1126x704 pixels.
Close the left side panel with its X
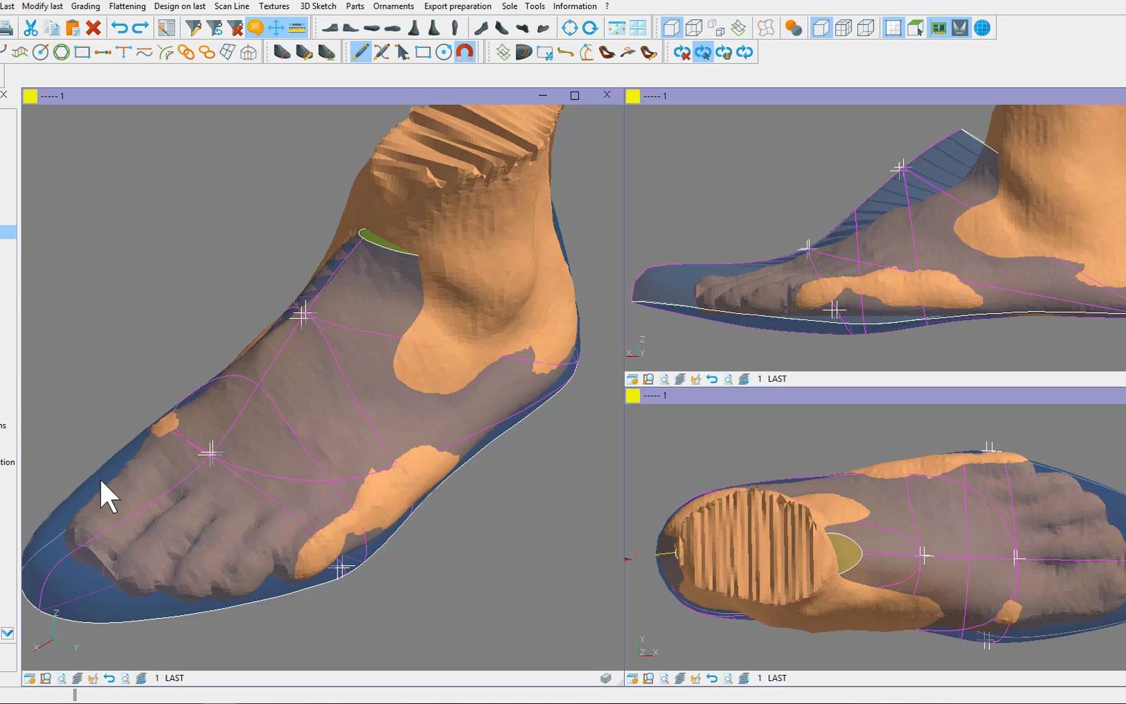pyautogui.click(x=3, y=94)
